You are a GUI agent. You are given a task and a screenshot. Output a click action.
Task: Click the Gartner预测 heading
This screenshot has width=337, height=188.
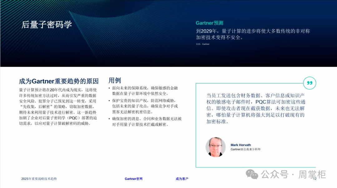(x=209, y=23)
